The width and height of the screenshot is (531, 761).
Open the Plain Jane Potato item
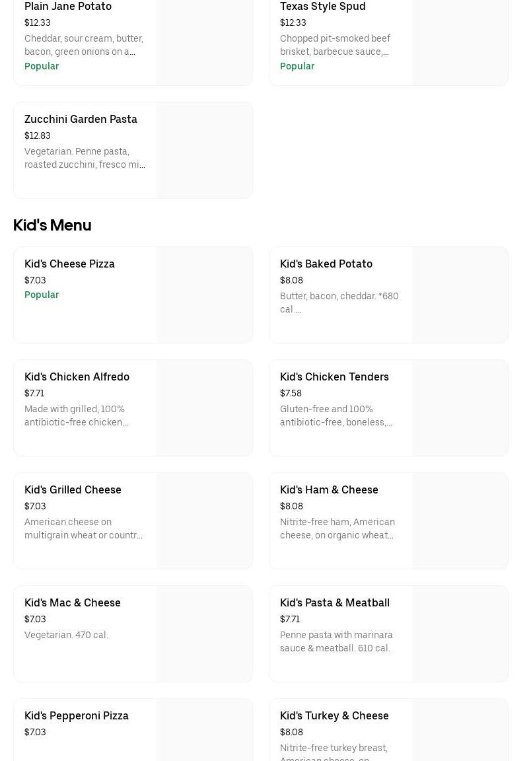coord(68,7)
